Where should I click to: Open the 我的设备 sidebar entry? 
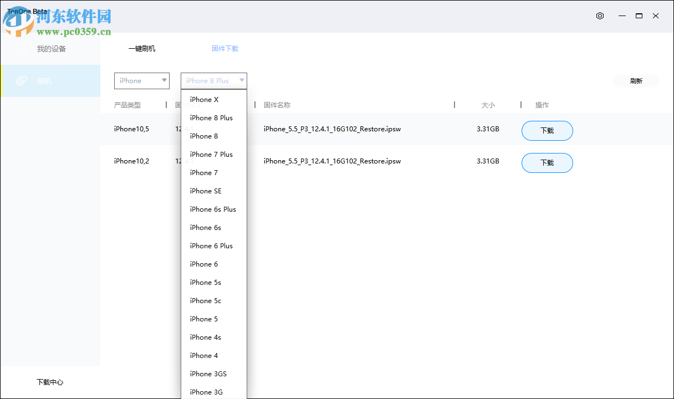point(50,49)
